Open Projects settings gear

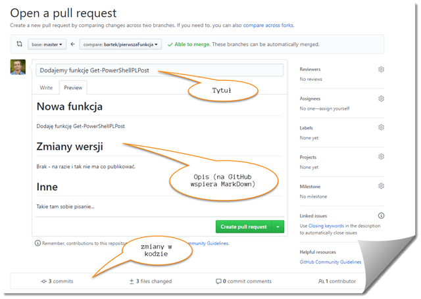tap(381, 157)
